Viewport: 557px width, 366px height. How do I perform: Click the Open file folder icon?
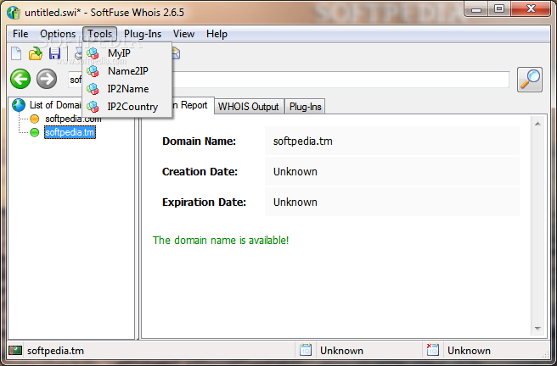(x=36, y=53)
